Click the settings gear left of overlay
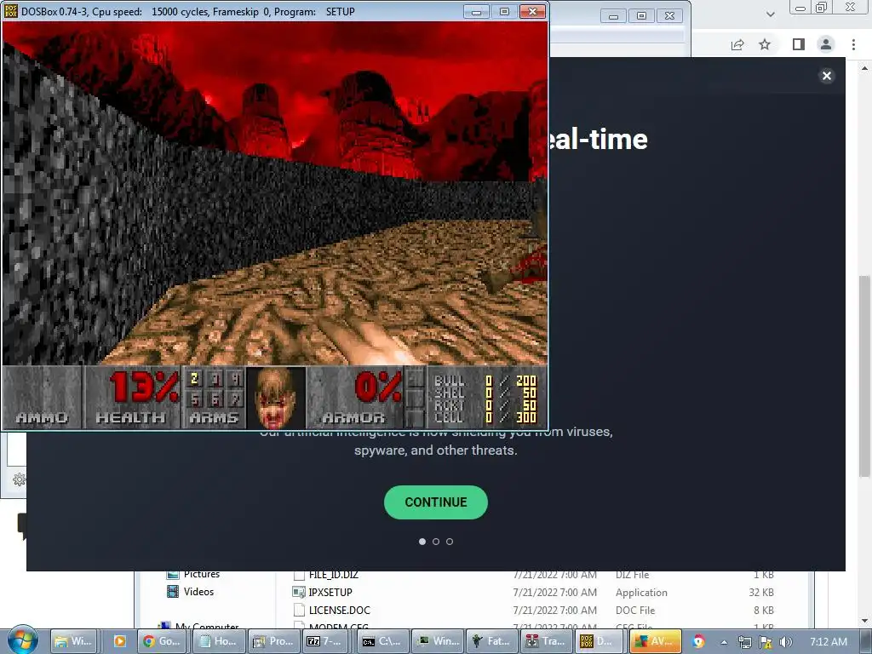 [x=19, y=479]
